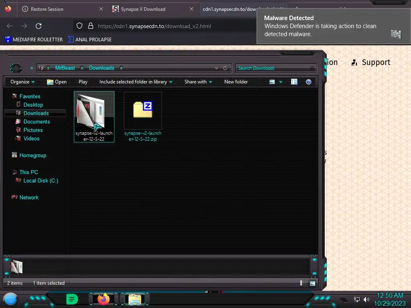
Task: Close the Synapse X Download tab
Action: (x=191, y=9)
